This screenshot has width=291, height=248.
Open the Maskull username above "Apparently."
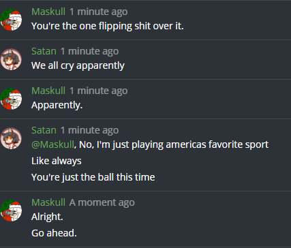48,91
